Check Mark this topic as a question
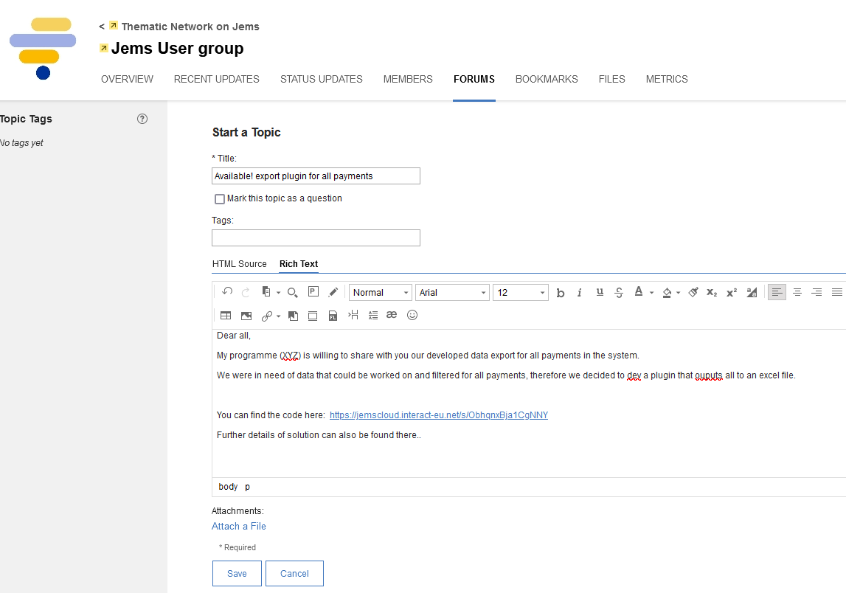Viewport: 846px width, 593px height. pyautogui.click(x=220, y=199)
